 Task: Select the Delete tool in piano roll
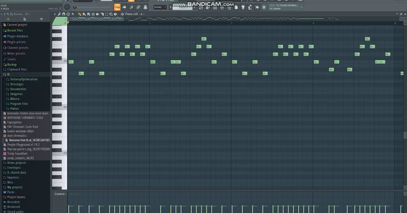point(93,14)
